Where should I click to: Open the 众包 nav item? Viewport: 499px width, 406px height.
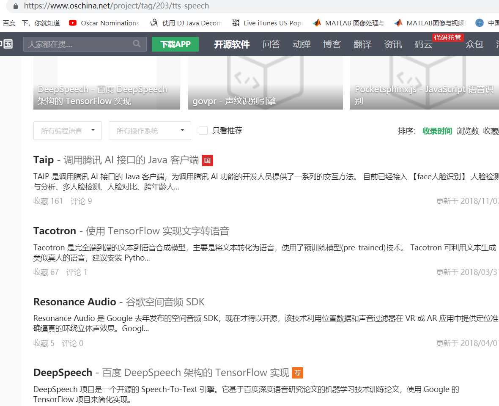tap(474, 44)
